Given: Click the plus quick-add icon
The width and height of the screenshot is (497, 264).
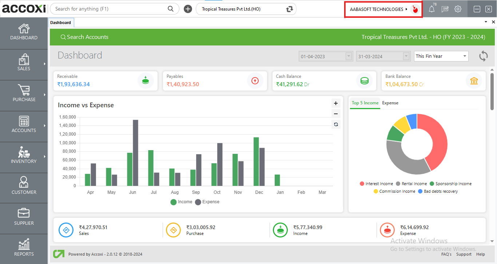Looking at the screenshot, I should pyautogui.click(x=188, y=9).
